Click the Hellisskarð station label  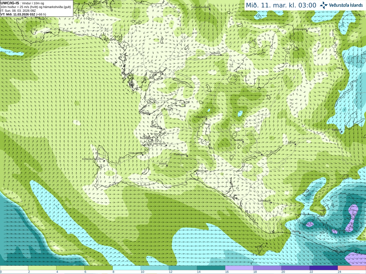tap(180, 154)
